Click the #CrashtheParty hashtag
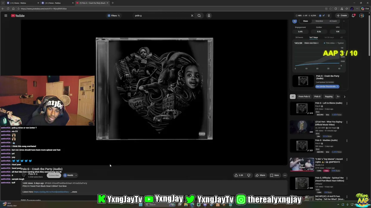 click(80, 183)
